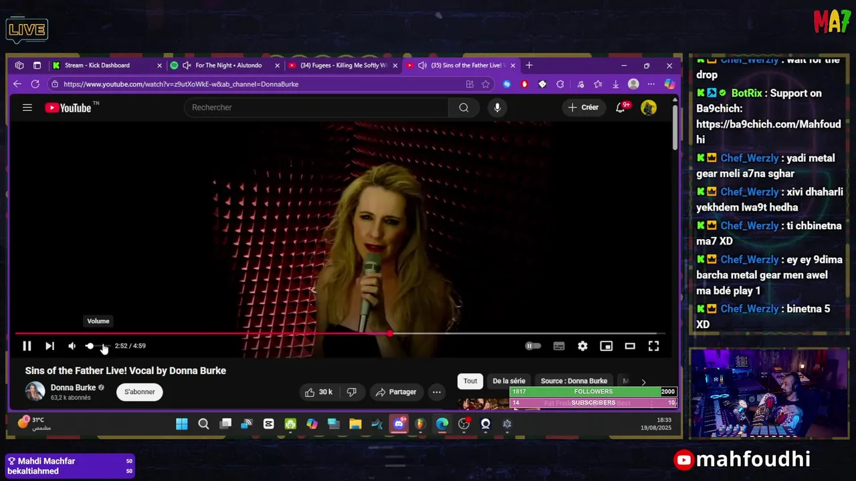The height and width of the screenshot is (481, 856).
Task: Bookmark this page with the star icon
Action: click(486, 84)
